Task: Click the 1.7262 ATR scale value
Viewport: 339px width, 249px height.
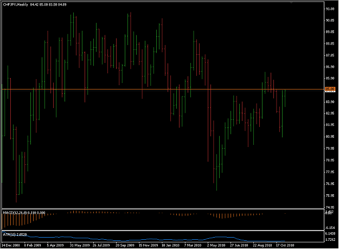Action: [x=330, y=240]
